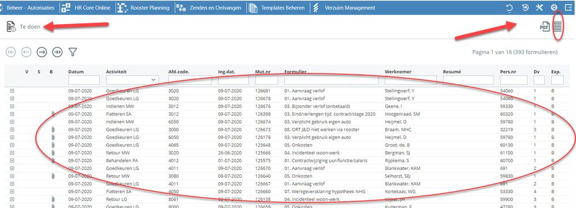Click the Templates Beheren document icon
The image size is (576, 208).
tap(253, 7)
